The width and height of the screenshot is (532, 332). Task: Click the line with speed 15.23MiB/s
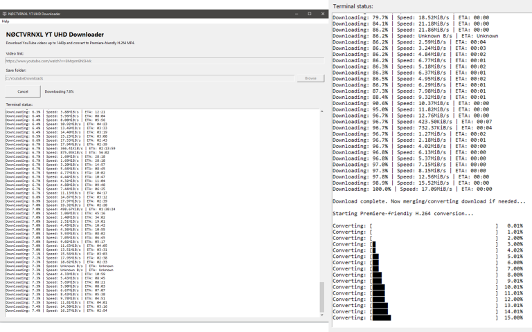56,136
